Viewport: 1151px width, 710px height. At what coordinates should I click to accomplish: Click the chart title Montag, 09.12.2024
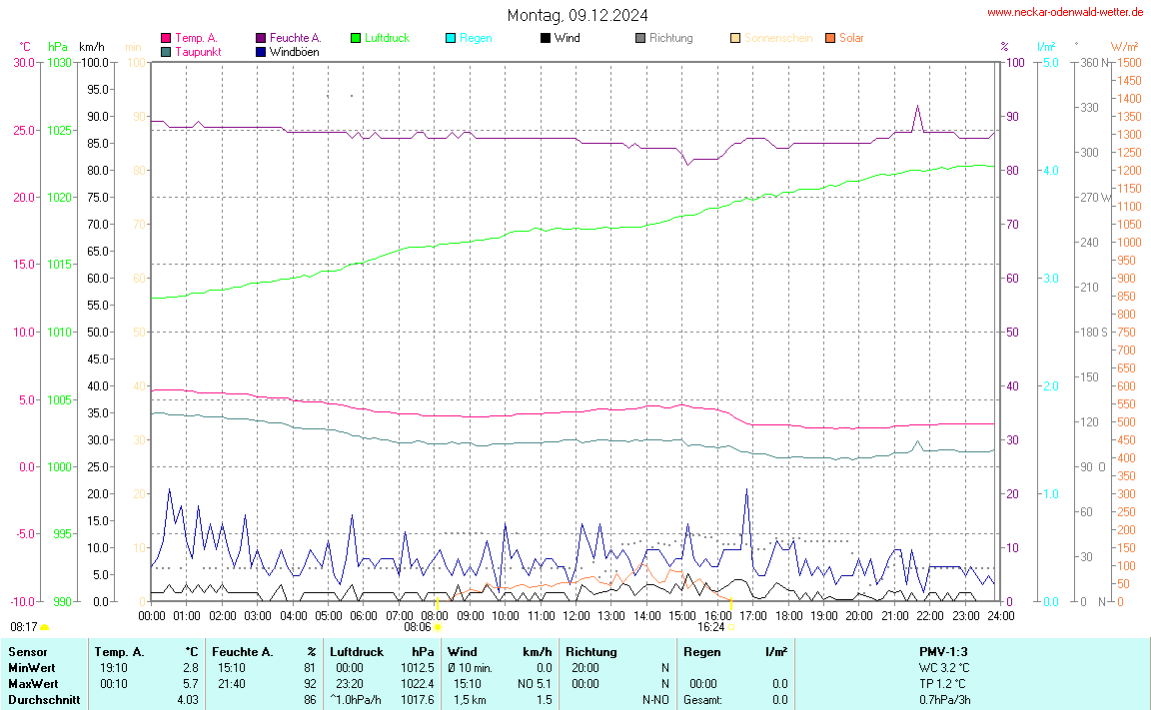click(576, 15)
